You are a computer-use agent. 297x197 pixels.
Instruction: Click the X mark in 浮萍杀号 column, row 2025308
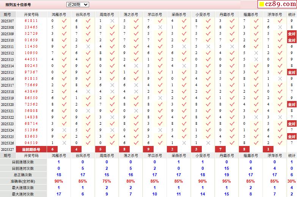point(280,27)
